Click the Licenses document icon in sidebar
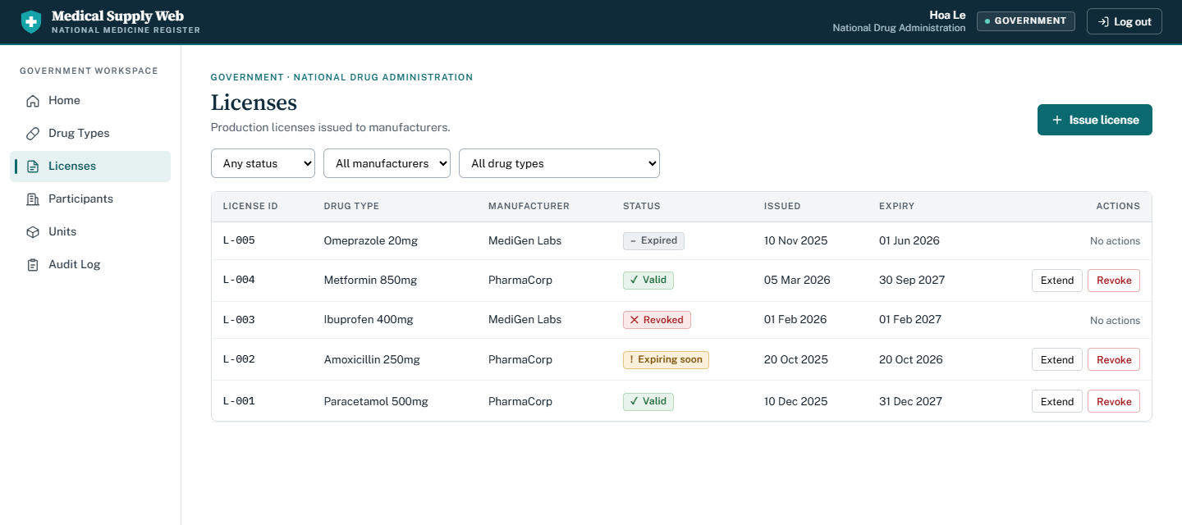The width and height of the screenshot is (1182, 525). click(33, 167)
